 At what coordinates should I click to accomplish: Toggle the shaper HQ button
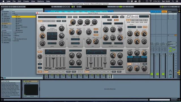pyautogui.click(x=145, y=27)
